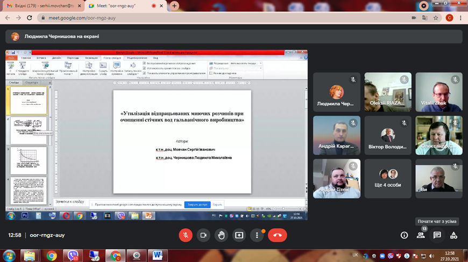The image size is (468, 262).
Task: Click 'UK' language indicator in system tray
Action: 355,255
